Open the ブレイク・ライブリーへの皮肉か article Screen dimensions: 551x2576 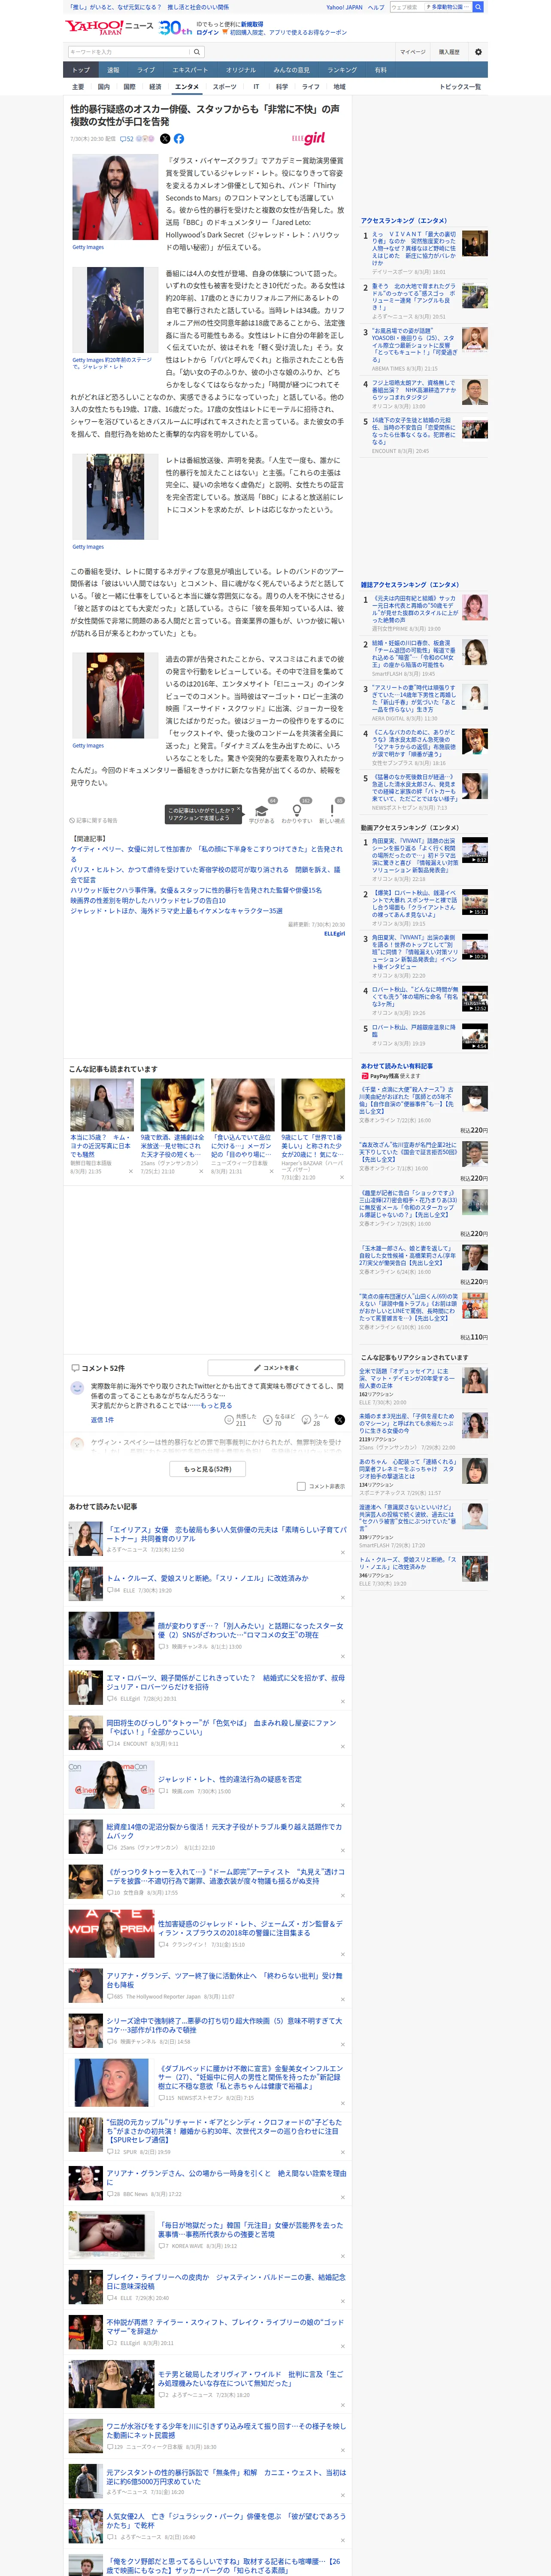(x=226, y=2281)
